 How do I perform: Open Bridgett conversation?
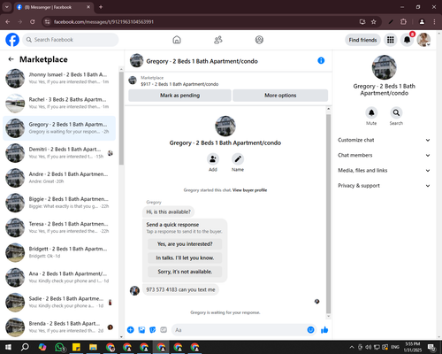tap(59, 252)
